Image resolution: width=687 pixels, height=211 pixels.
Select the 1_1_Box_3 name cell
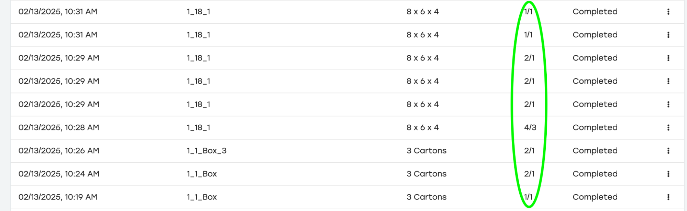[207, 151]
